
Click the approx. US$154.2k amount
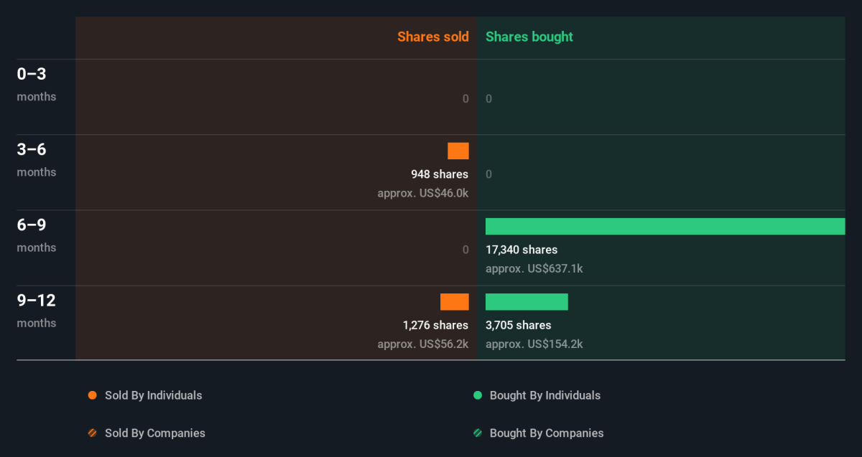pos(534,344)
